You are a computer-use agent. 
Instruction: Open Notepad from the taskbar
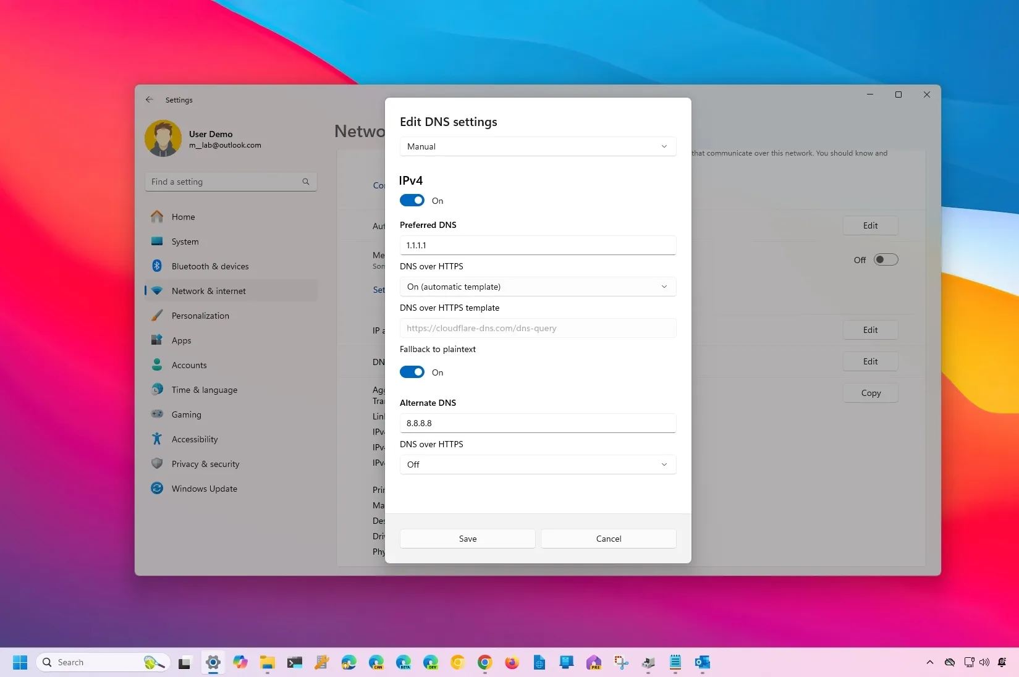[x=675, y=663]
